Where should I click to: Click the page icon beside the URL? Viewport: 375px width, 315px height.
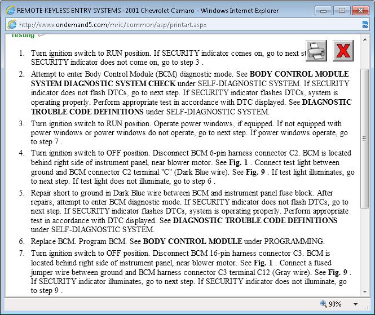click(x=12, y=25)
